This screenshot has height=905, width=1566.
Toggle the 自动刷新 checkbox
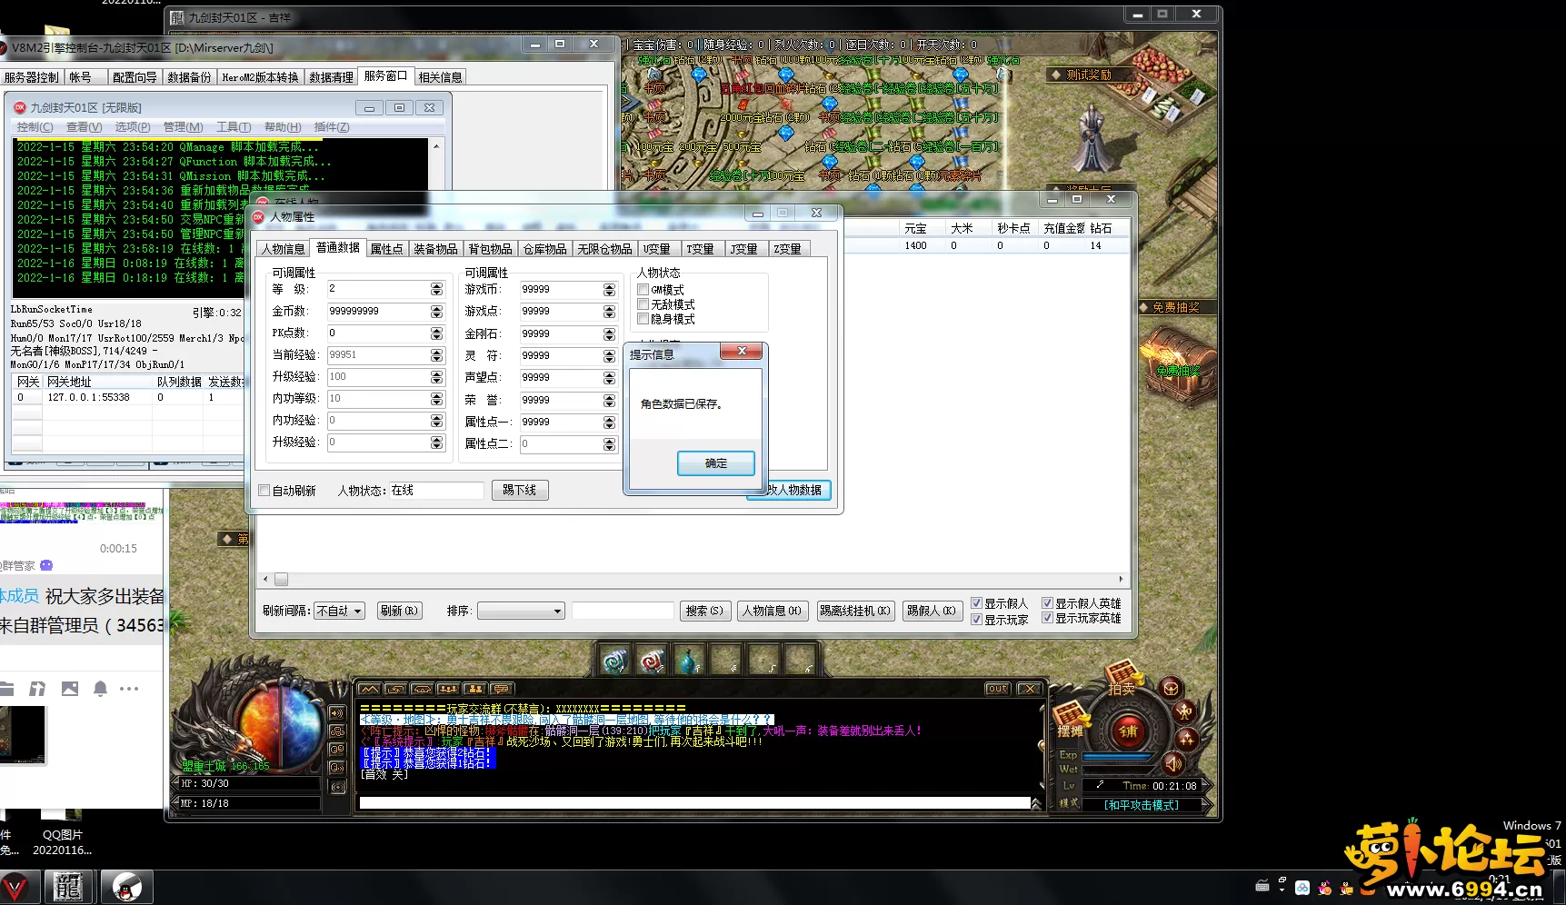pos(264,491)
